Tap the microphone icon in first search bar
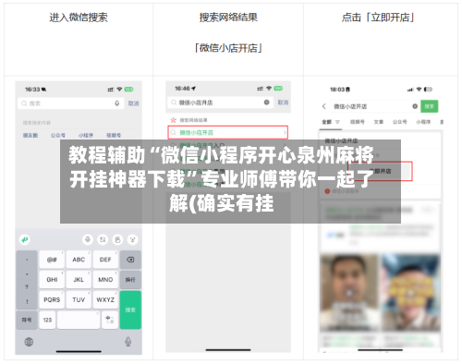Viewport: 462px width, 364px height. [x=117, y=103]
